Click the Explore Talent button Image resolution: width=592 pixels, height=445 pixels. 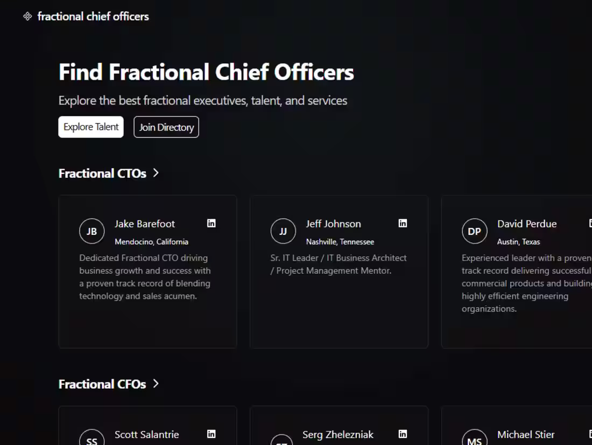[x=90, y=127]
